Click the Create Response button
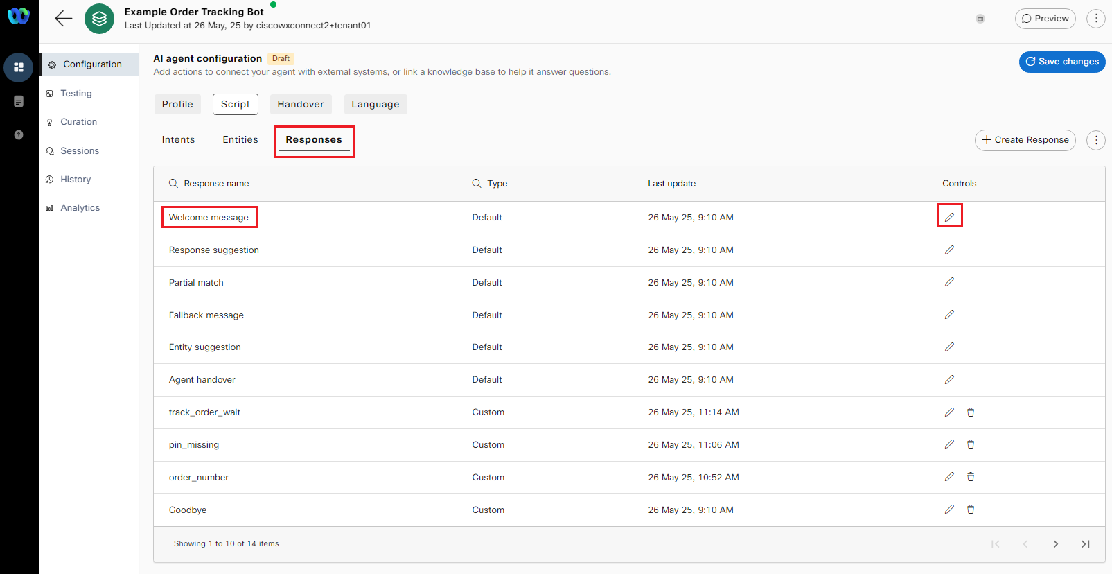Viewport: 1112px width, 574px height. (x=1025, y=140)
